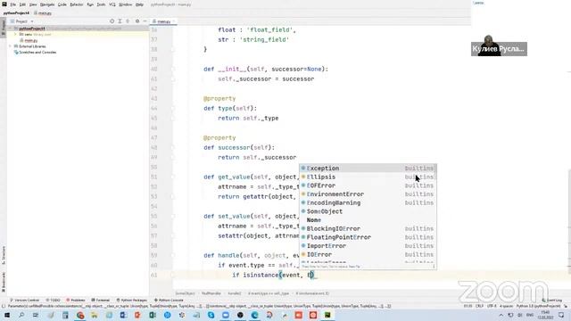Click the locate/select opened file icon
This screenshot has width=571, height=321.
point(112,21)
